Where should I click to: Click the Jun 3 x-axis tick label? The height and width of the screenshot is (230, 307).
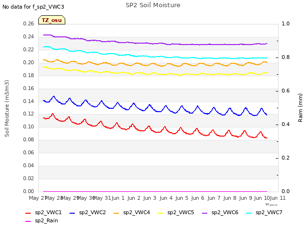pyautogui.click(x=150, y=198)
